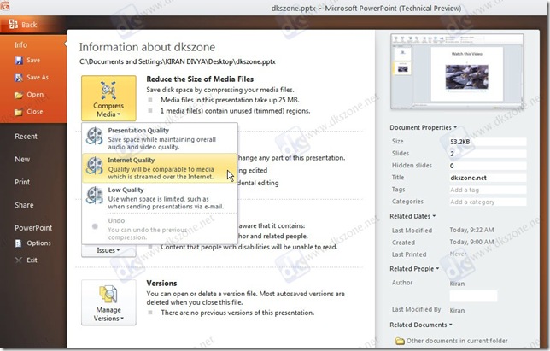
Task: Choose Presentation Quality compression option
Action: pyautogui.click(x=160, y=138)
